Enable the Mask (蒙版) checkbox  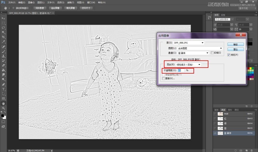163,78
